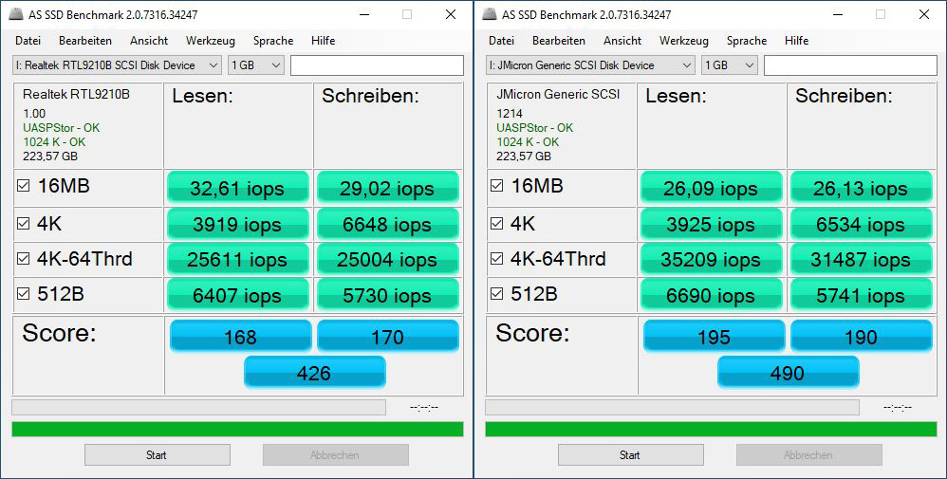Open the Sprache menu in the Realtek window

pyautogui.click(x=273, y=41)
